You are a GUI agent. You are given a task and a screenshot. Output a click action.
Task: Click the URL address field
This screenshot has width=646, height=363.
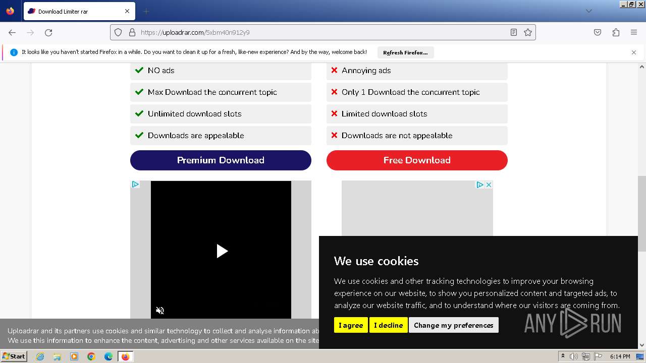click(323, 32)
